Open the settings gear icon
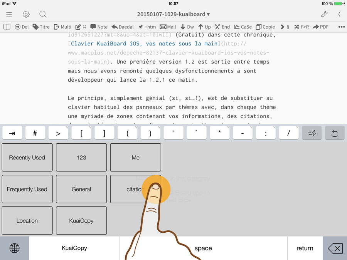The height and width of the screenshot is (260, 347). 26,14
